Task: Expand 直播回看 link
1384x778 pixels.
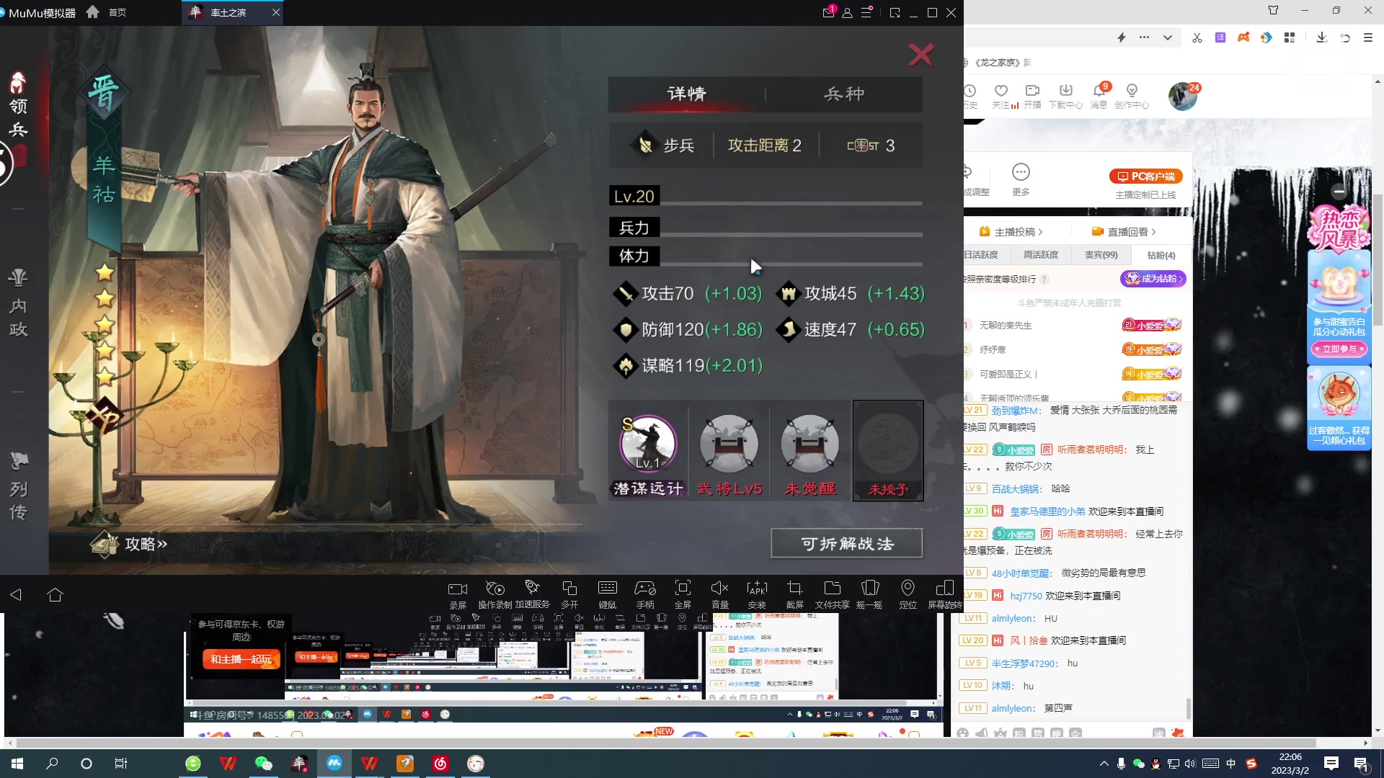Action: click(x=1124, y=231)
